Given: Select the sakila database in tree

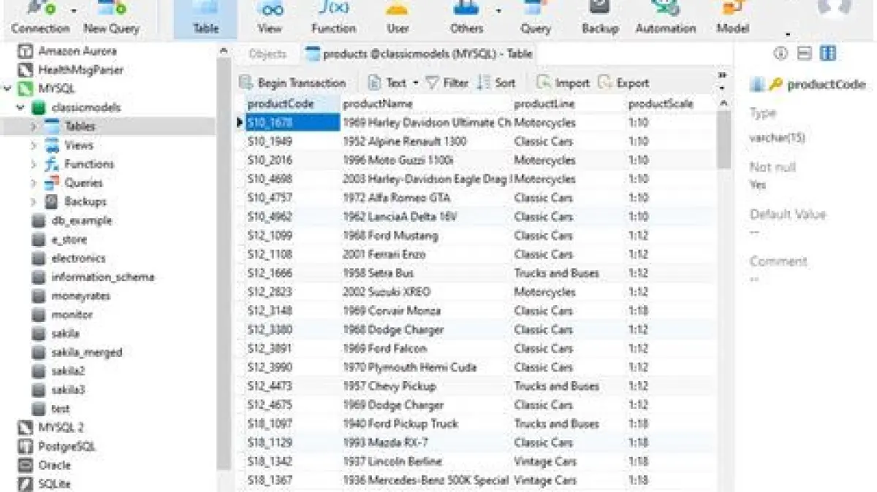Looking at the screenshot, I should tap(65, 334).
